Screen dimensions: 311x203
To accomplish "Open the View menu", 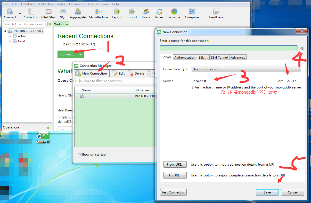I will 105,4.
